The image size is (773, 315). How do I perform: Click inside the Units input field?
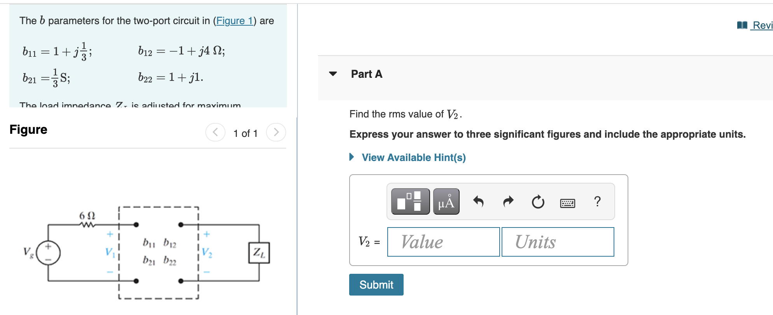tap(558, 242)
